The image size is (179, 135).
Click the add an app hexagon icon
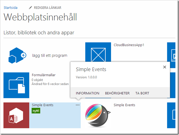tap(17, 55)
